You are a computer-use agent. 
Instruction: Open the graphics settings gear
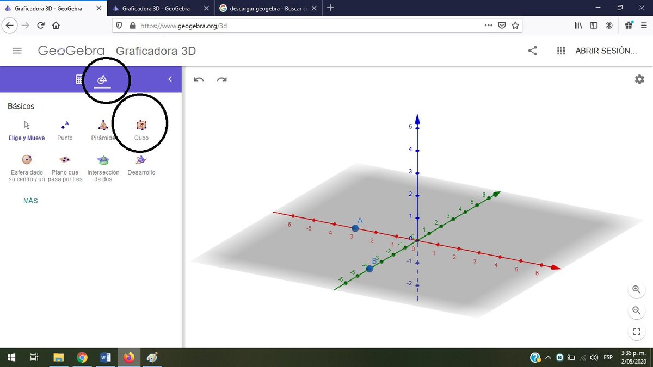click(x=639, y=79)
